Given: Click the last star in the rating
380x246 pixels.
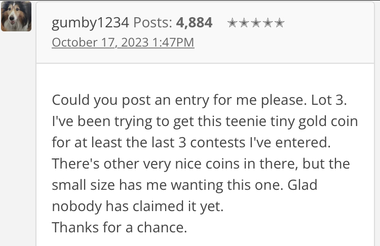Looking at the screenshot, I should 280,23.
